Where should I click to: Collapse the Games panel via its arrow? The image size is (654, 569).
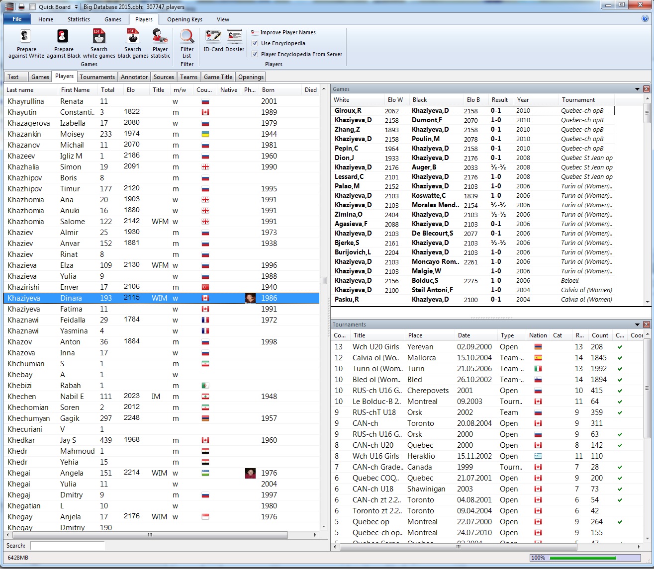[637, 88]
